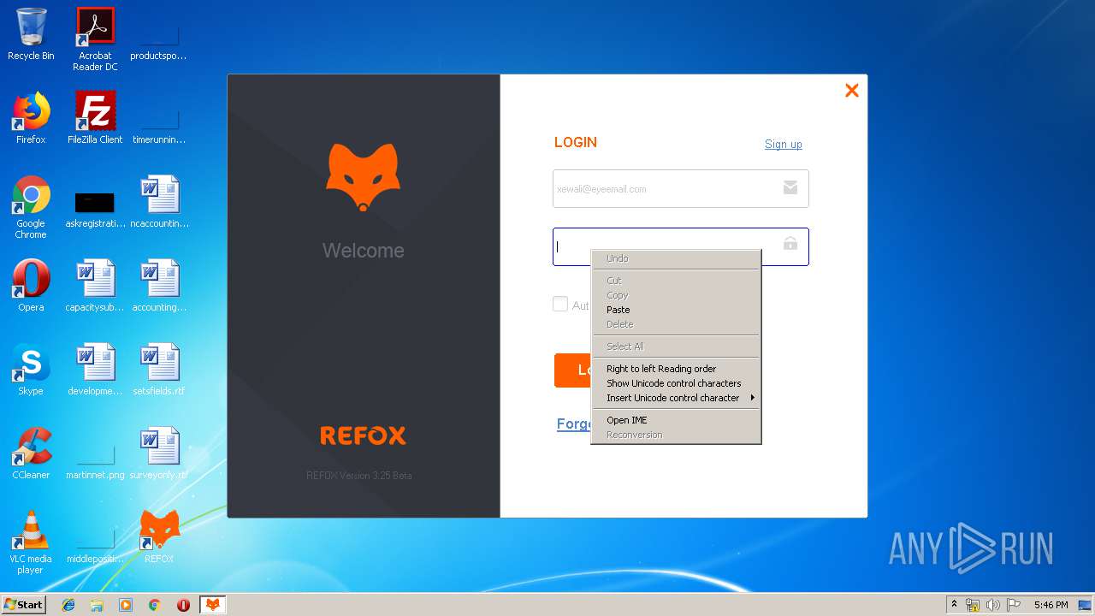Screen dimensions: 1095x616
Task: Open Acrobat Reader DC desktop shortcut
Action: tap(95, 39)
